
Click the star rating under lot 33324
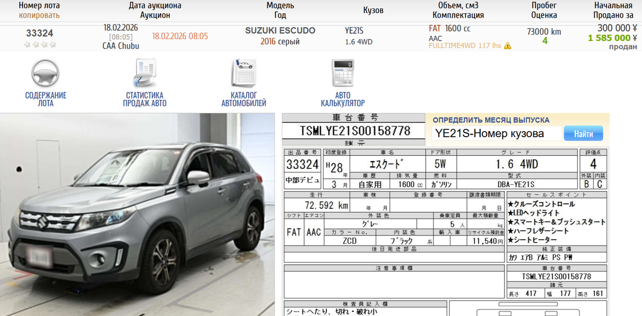click(40, 44)
